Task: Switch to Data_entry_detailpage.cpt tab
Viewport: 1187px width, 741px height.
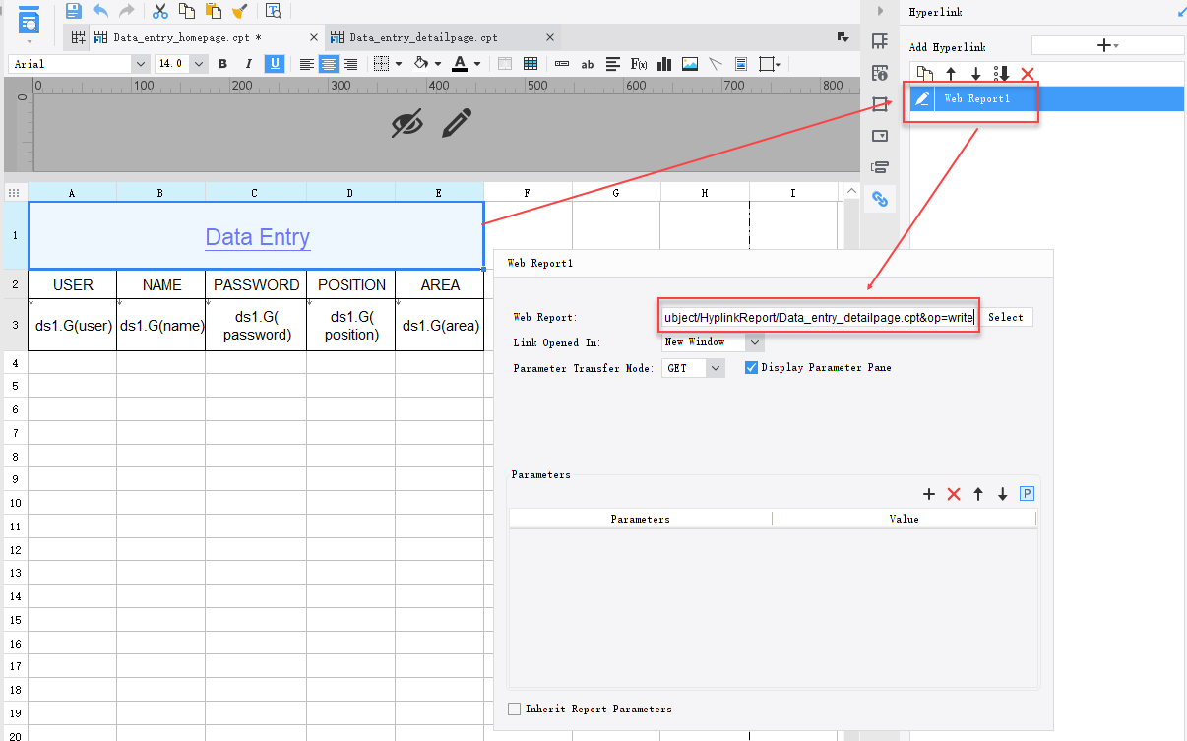Action: 423,37
